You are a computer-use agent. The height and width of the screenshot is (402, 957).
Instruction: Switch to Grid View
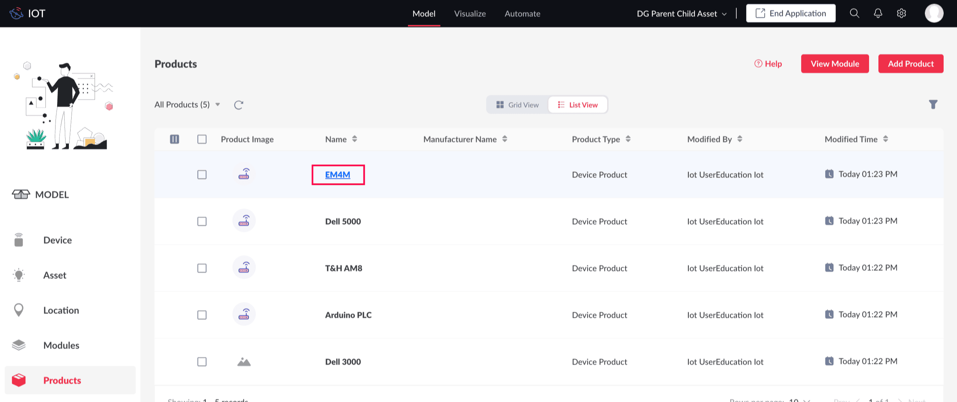(517, 105)
